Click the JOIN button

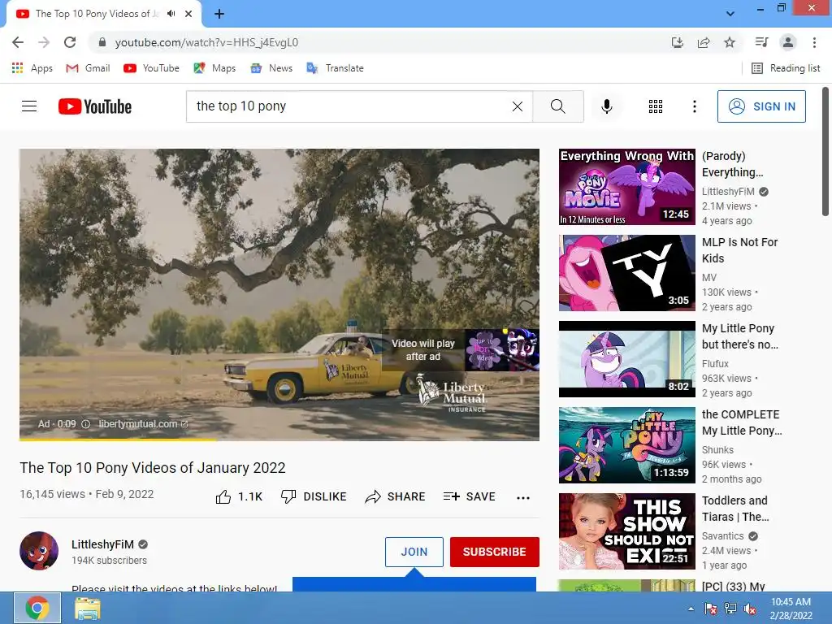(x=414, y=552)
